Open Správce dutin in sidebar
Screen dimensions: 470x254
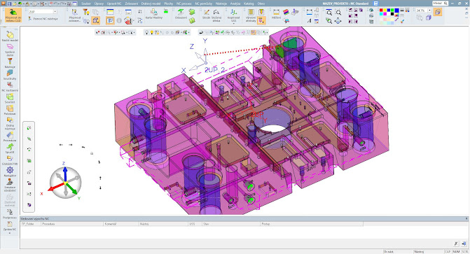[10, 50]
